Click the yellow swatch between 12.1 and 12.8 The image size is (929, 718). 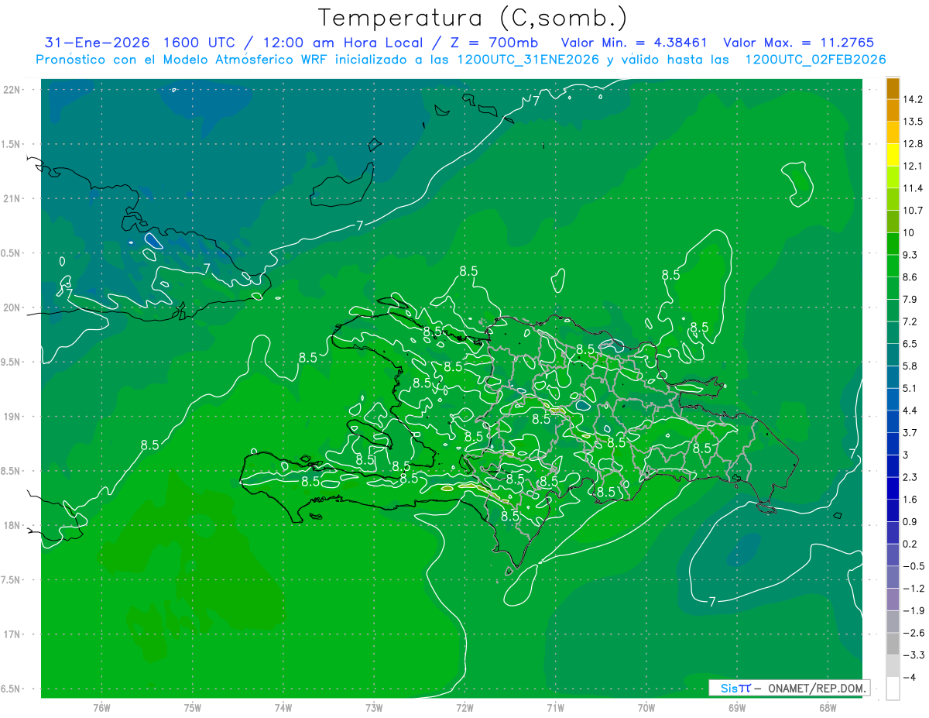click(x=893, y=155)
